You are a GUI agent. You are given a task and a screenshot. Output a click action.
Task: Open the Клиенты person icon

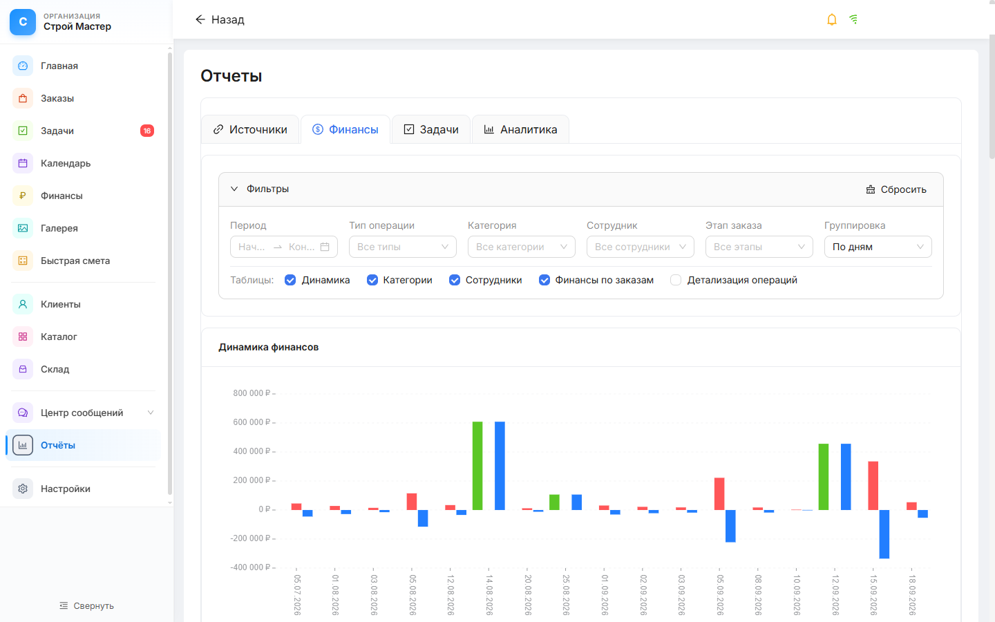(23, 304)
